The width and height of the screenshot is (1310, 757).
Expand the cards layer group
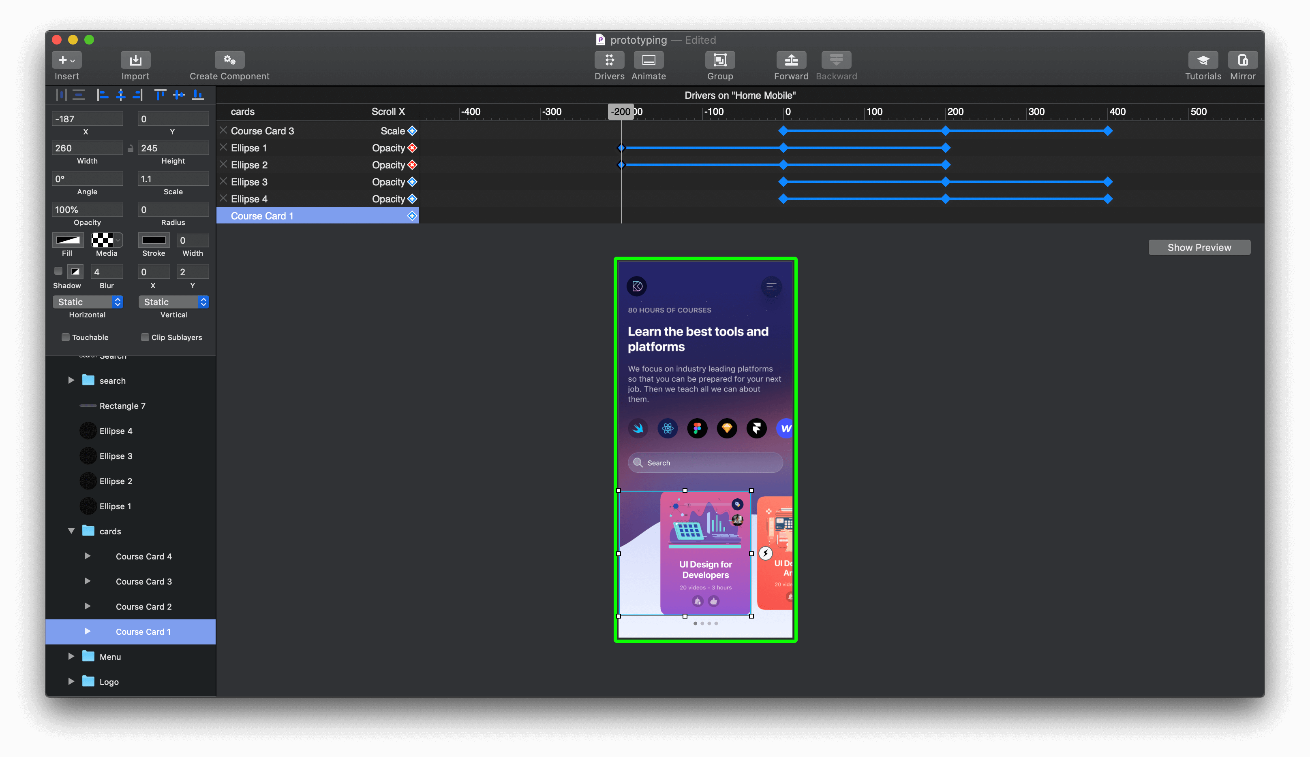71,531
